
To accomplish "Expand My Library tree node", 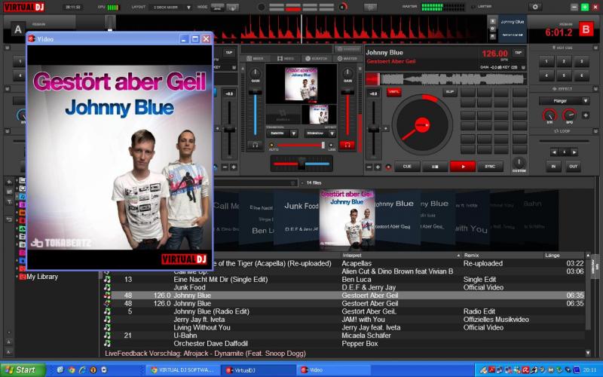I will pos(17,277).
